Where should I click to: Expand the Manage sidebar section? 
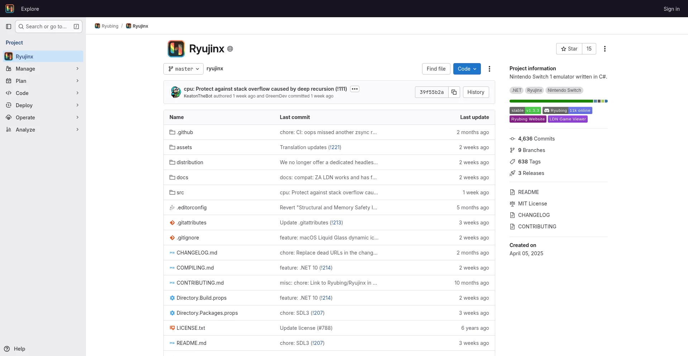click(43, 69)
